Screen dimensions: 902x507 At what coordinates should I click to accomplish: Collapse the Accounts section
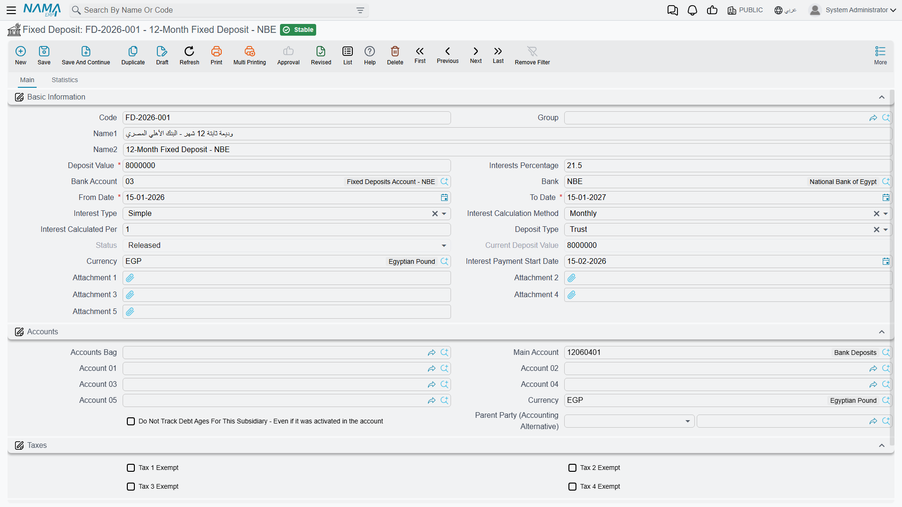pyautogui.click(x=882, y=332)
